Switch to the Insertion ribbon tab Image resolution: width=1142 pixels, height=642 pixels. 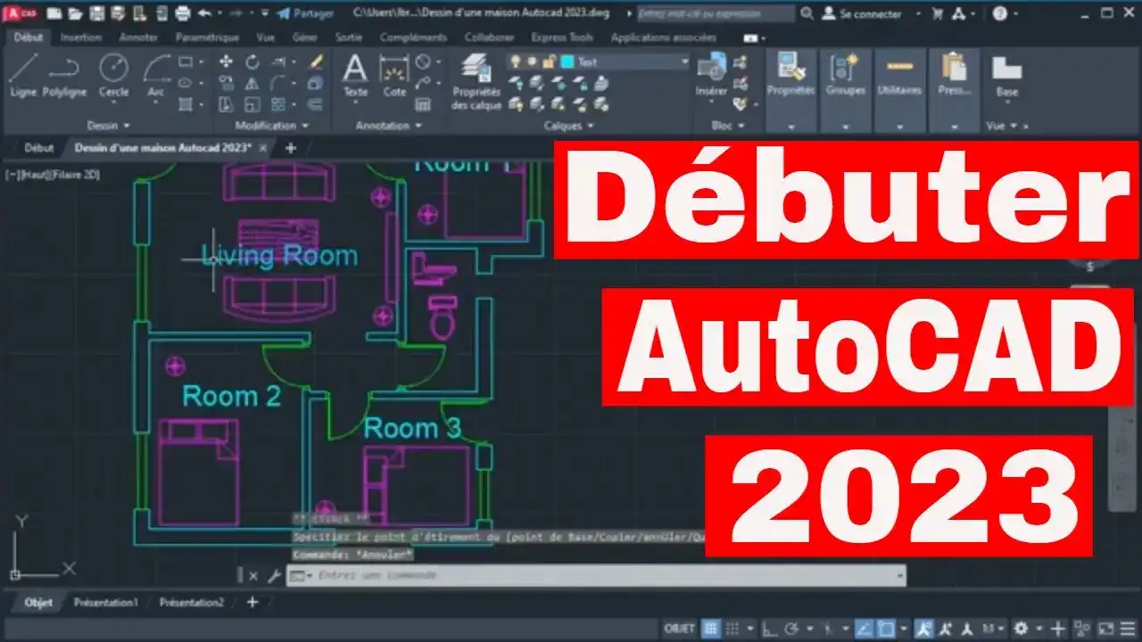pos(80,37)
